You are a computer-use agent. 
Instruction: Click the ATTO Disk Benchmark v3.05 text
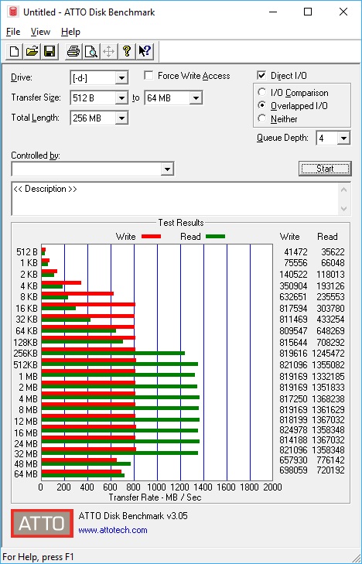[133, 516]
